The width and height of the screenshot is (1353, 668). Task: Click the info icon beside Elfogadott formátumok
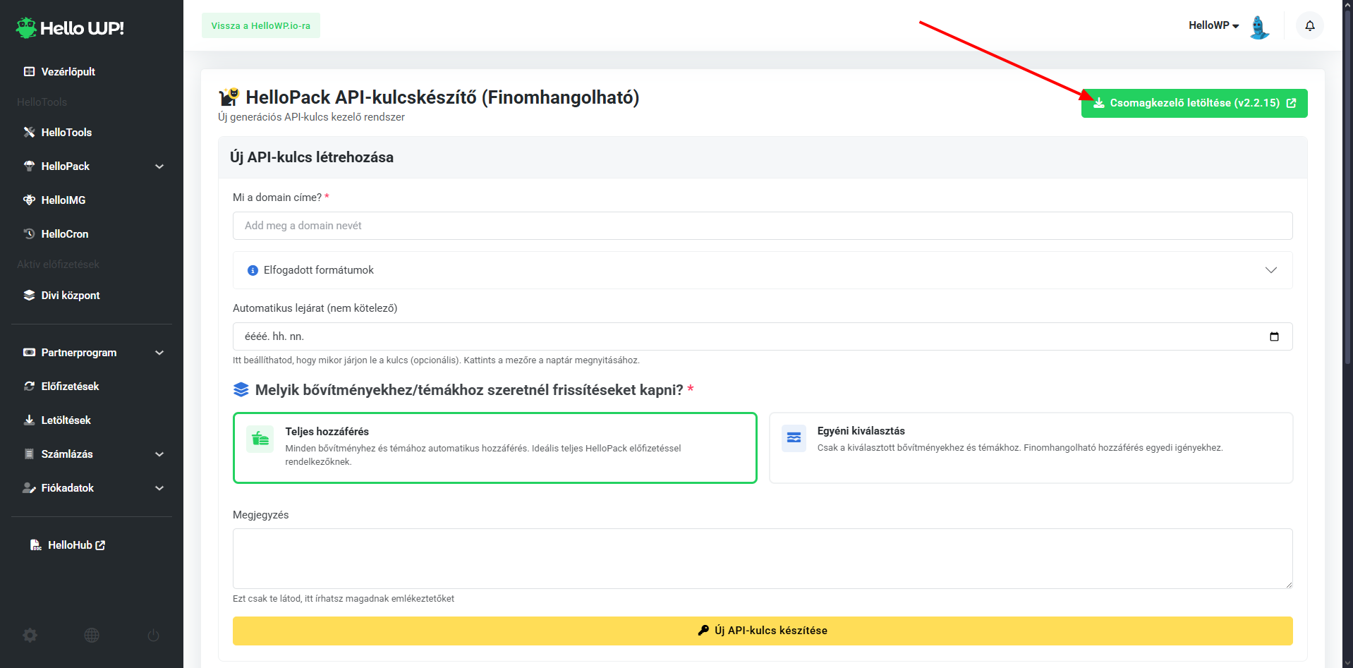[253, 270]
